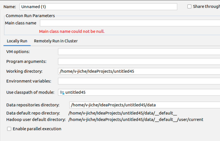The height and width of the screenshot is (141, 220).
Task: Switch to the Locally Run tab
Action: coord(17,41)
